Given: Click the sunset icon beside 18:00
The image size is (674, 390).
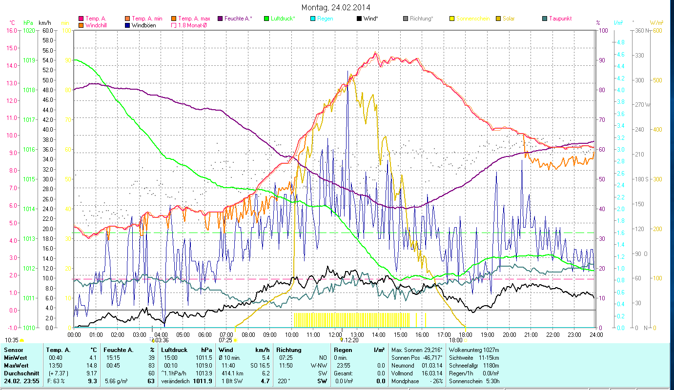Looking at the screenshot, I should [466, 340].
